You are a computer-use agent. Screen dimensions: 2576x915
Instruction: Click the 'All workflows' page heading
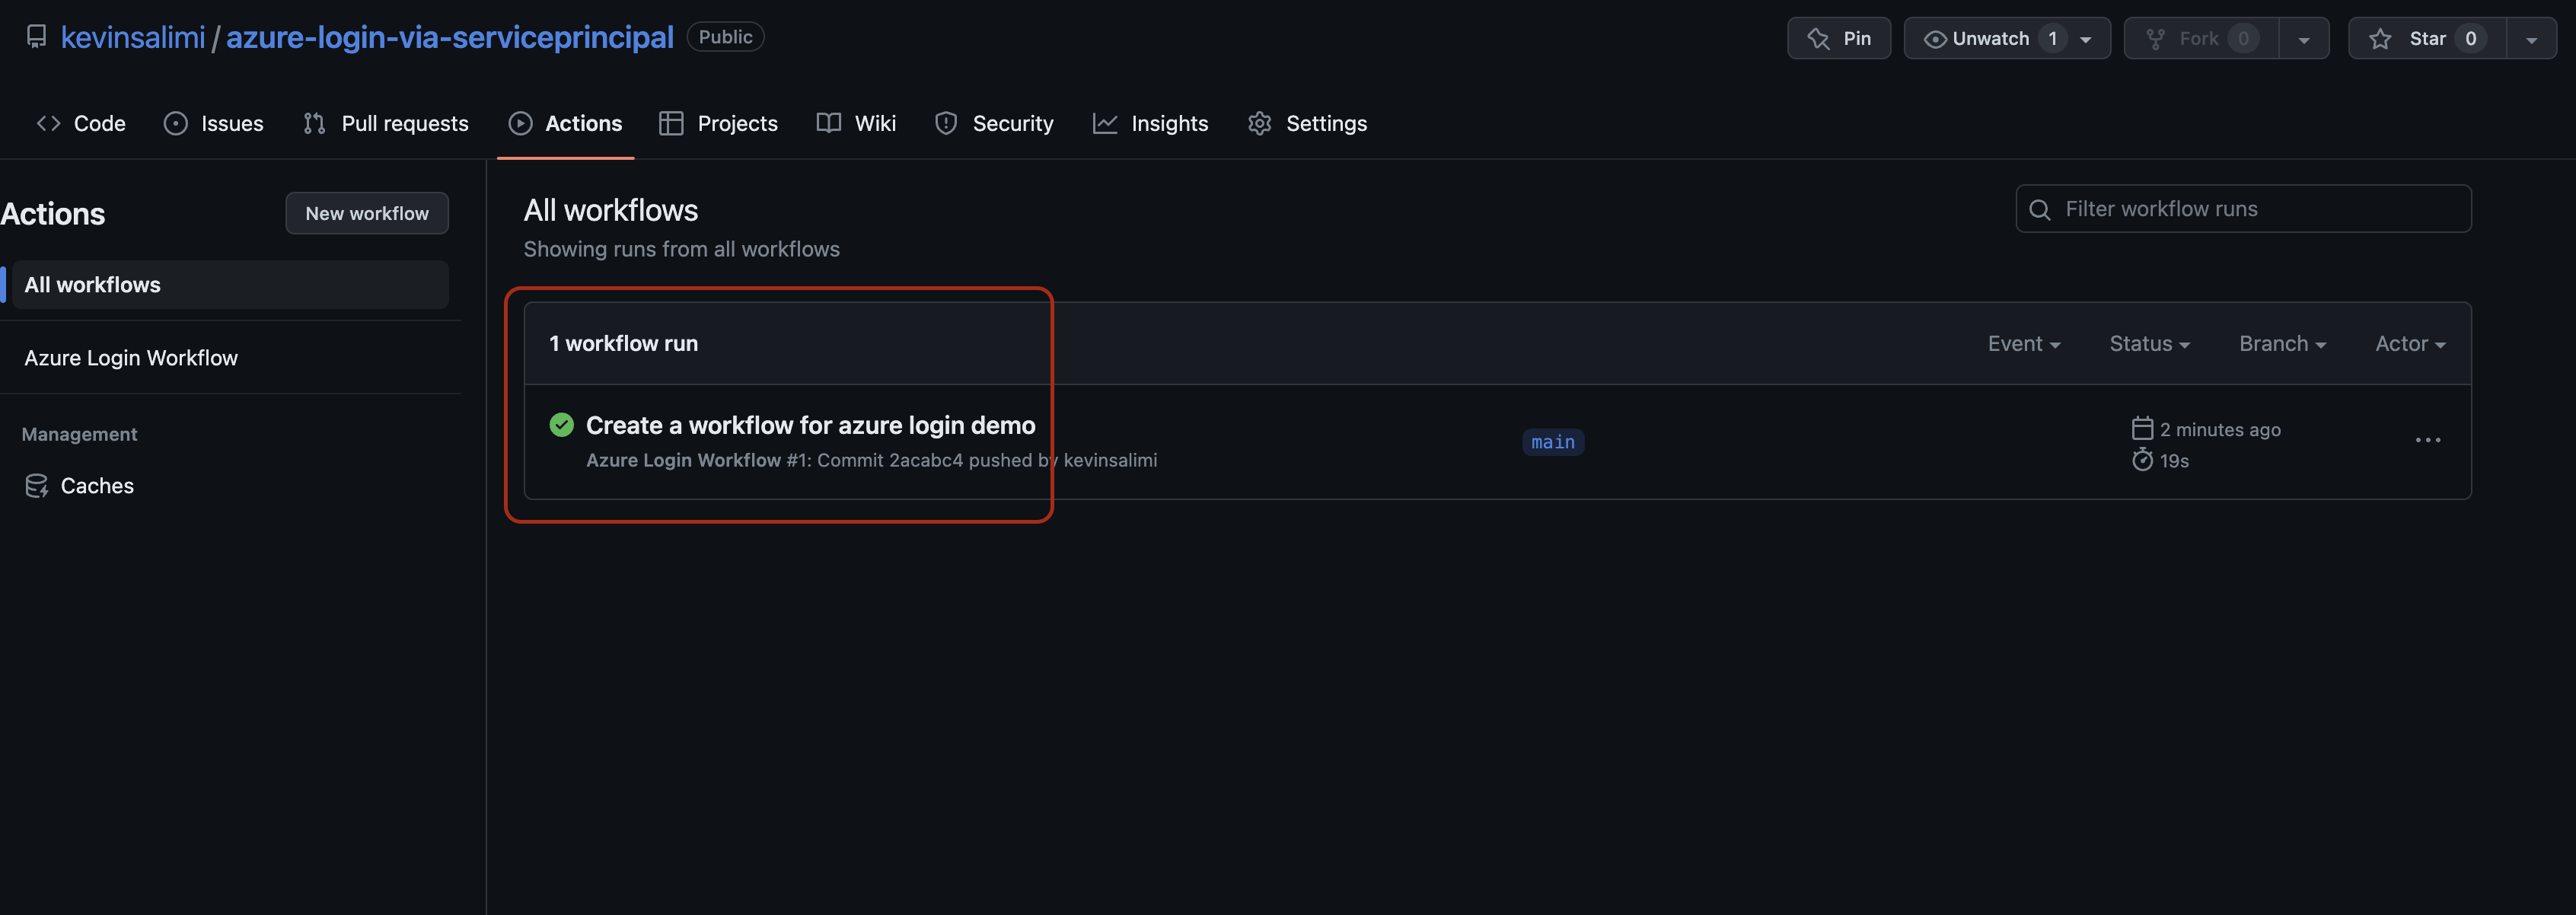tap(610, 210)
